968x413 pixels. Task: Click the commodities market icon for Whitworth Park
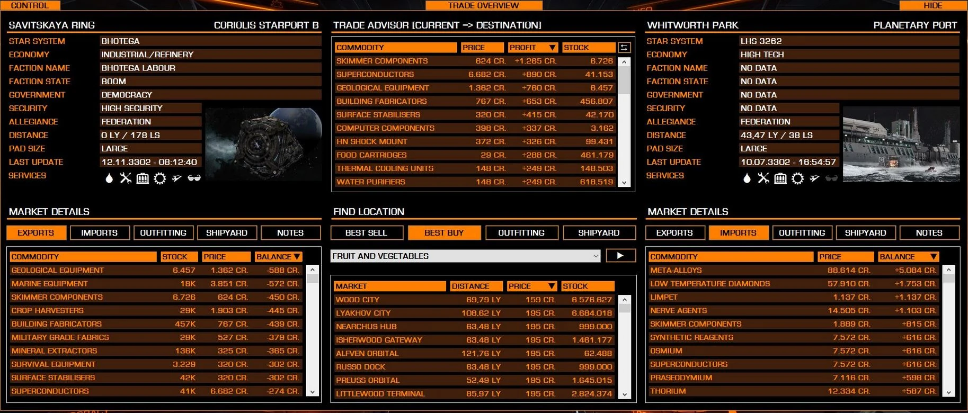coord(780,178)
